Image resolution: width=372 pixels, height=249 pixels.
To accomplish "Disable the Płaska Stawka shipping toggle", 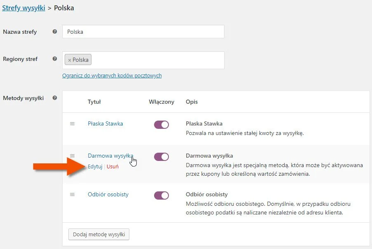I will (161, 125).
